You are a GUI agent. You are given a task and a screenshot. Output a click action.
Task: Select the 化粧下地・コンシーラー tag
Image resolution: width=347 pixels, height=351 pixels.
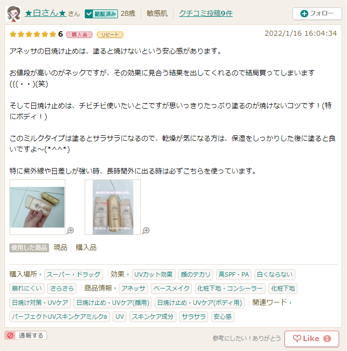coord(230,289)
